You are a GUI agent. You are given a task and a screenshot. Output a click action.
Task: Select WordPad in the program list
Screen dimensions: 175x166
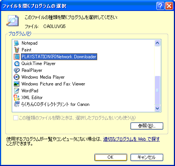(30, 91)
